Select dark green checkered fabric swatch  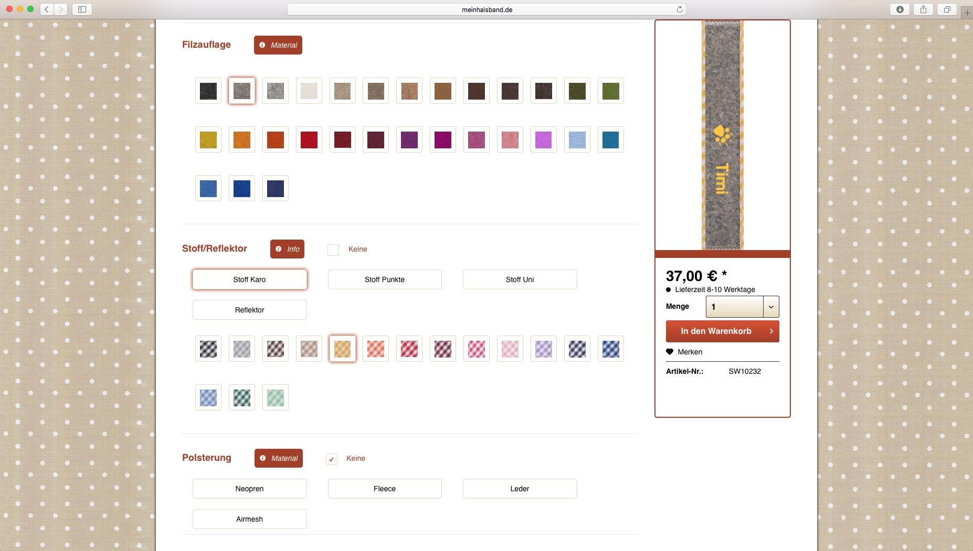click(x=242, y=397)
